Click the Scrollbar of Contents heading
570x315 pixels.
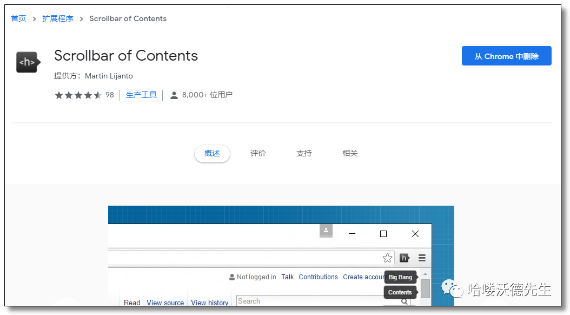click(126, 56)
